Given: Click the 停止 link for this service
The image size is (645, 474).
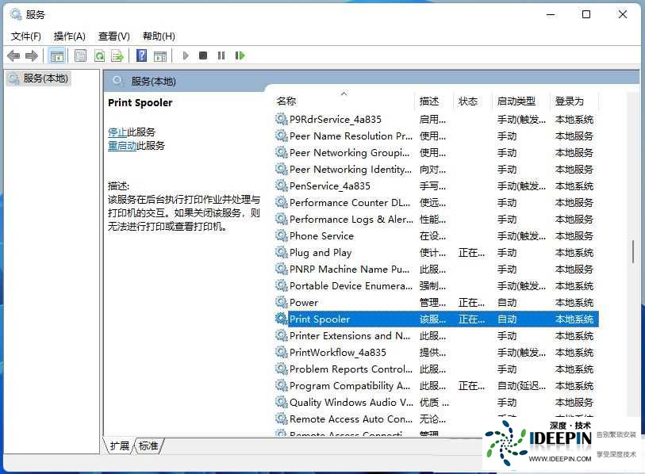Looking at the screenshot, I should point(117,132).
